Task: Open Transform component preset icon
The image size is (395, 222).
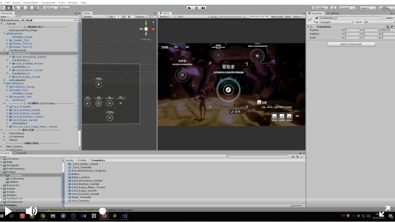Action: 392,27
